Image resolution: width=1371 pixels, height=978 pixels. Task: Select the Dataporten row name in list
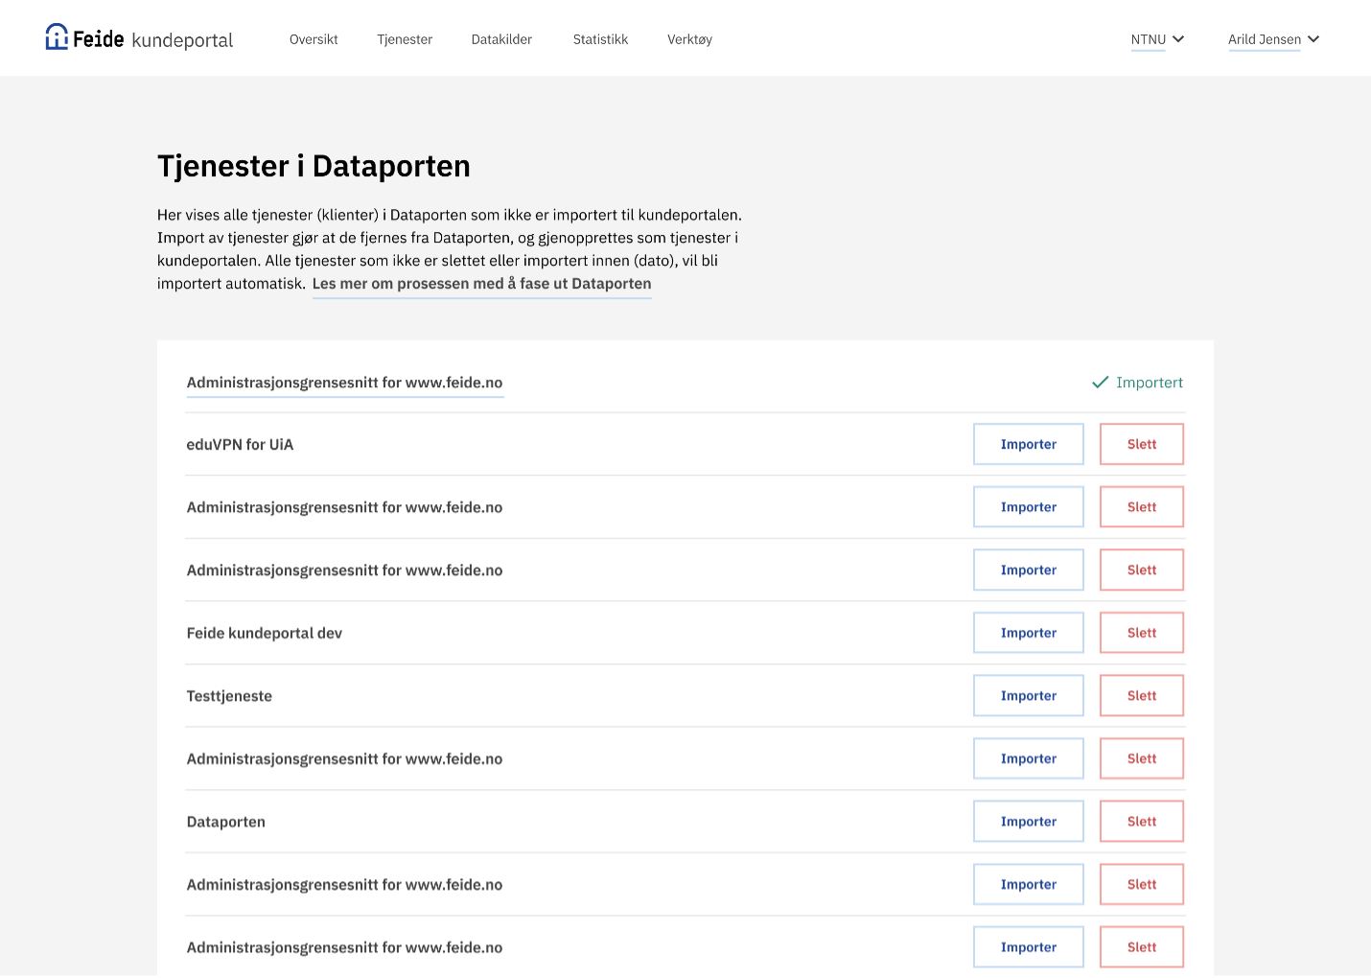point(225,822)
